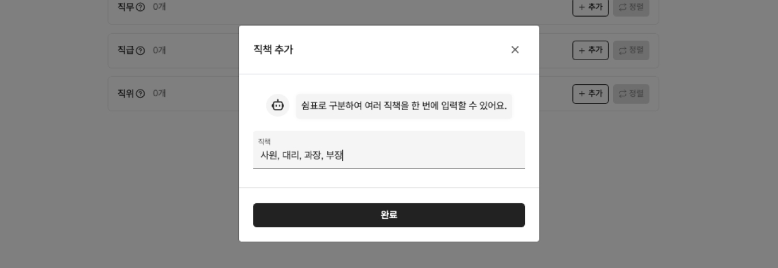Sort the 직위 list with 정렬
The height and width of the screenshot is (268, 778).
[x=631, y=93]
